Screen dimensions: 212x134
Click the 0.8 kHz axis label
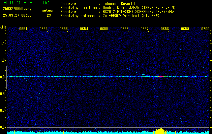click(3, 94)
